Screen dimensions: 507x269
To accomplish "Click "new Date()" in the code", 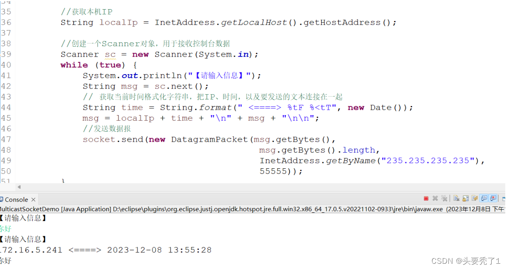I will pos(376,108).
